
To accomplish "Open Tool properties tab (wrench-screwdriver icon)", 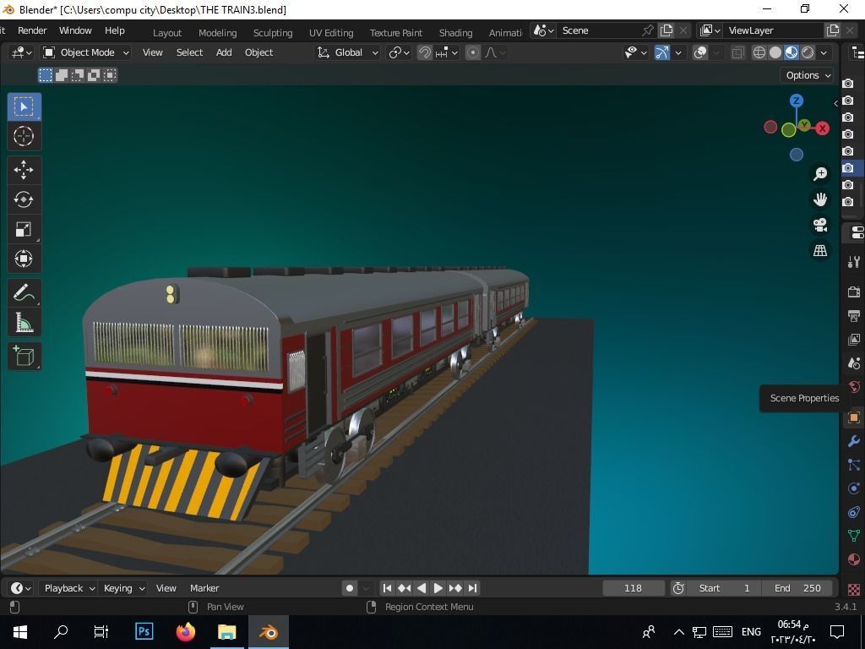I will 853,262.
